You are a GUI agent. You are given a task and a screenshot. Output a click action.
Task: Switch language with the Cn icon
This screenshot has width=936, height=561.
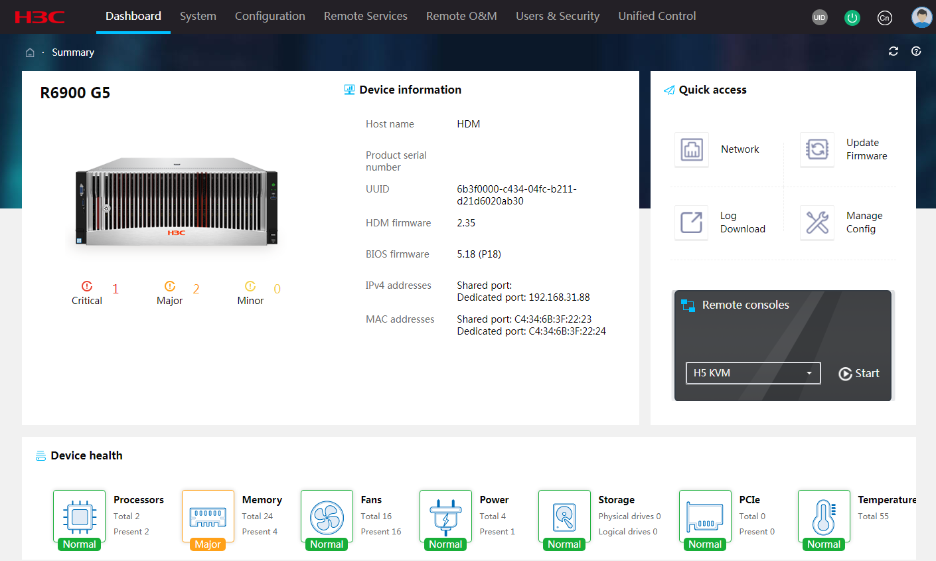coord(884,18)
